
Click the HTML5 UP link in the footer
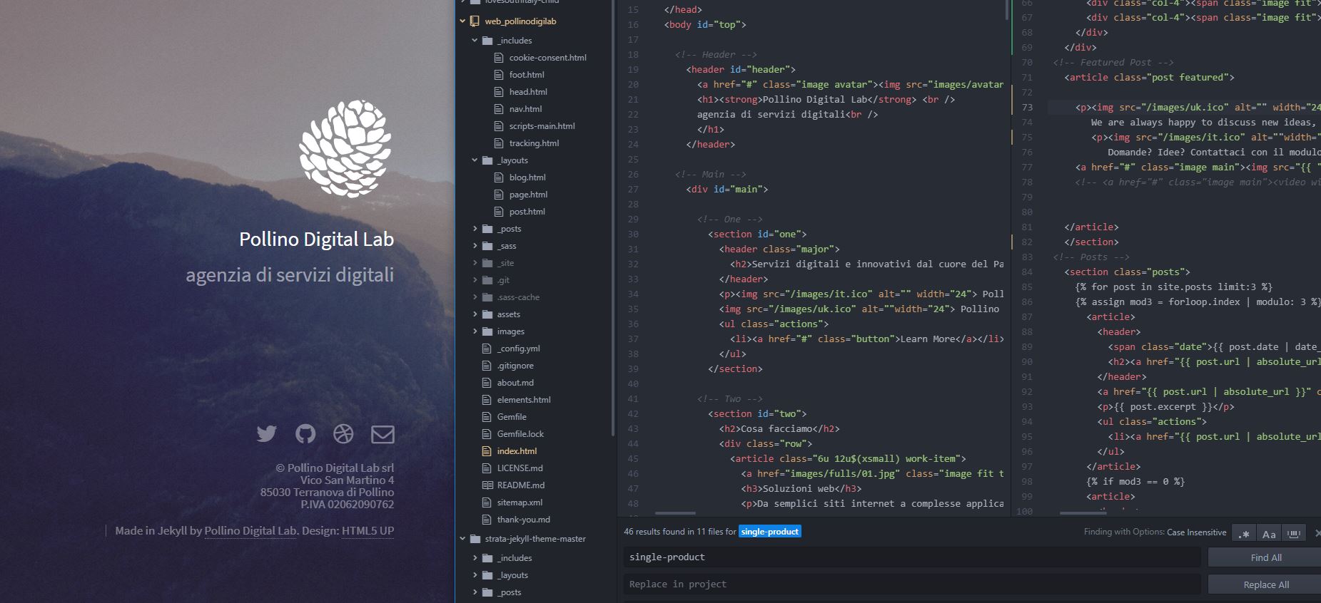tap(368, 531)
